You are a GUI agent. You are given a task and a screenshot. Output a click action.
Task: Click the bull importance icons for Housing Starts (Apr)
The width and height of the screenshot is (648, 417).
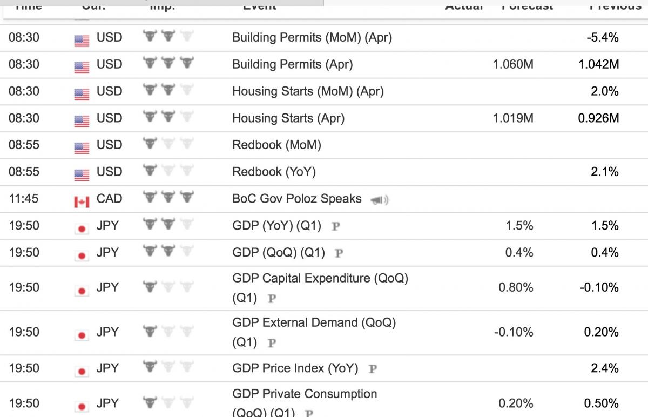coord(168,117)
